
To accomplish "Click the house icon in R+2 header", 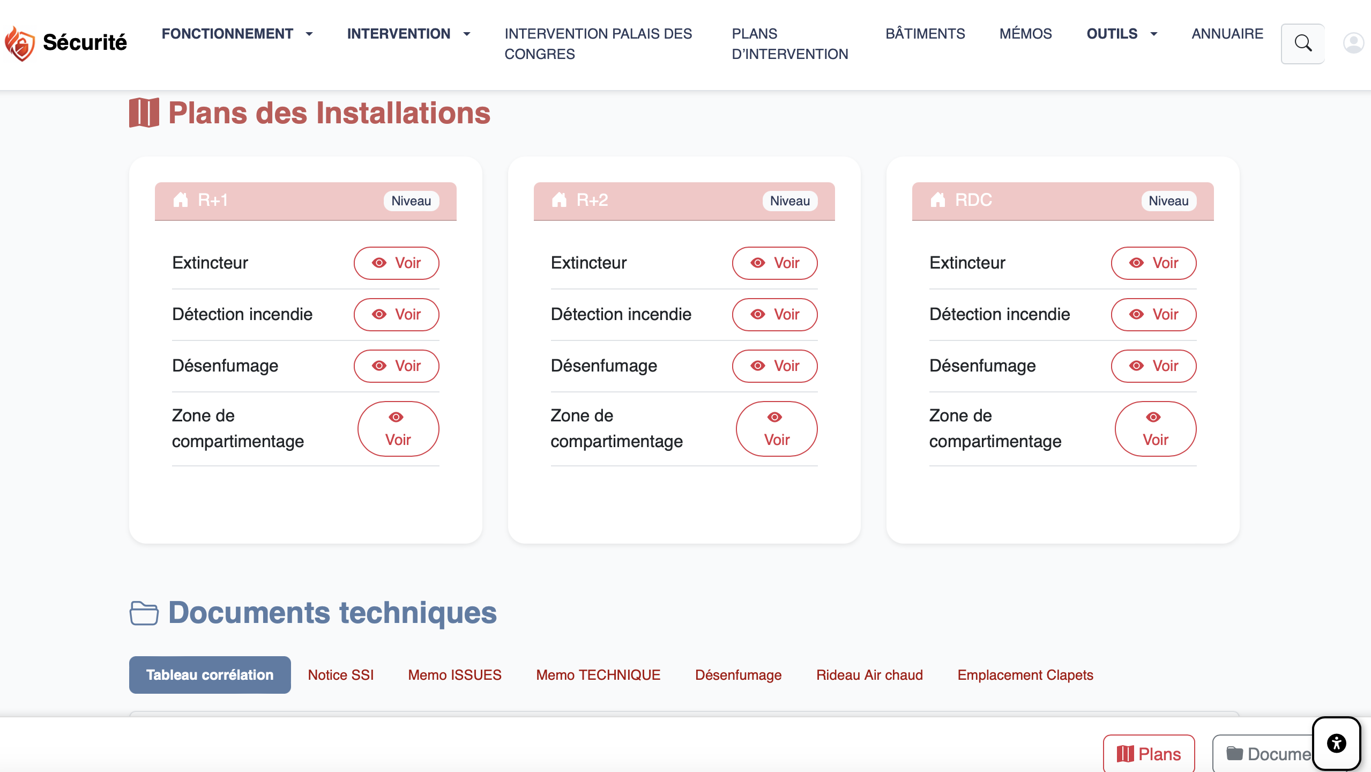I will pyautogui.click(x=559, y=200).
